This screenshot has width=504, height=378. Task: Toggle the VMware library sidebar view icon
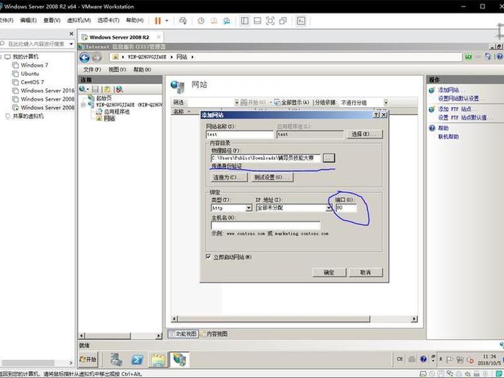click(244, 21)
